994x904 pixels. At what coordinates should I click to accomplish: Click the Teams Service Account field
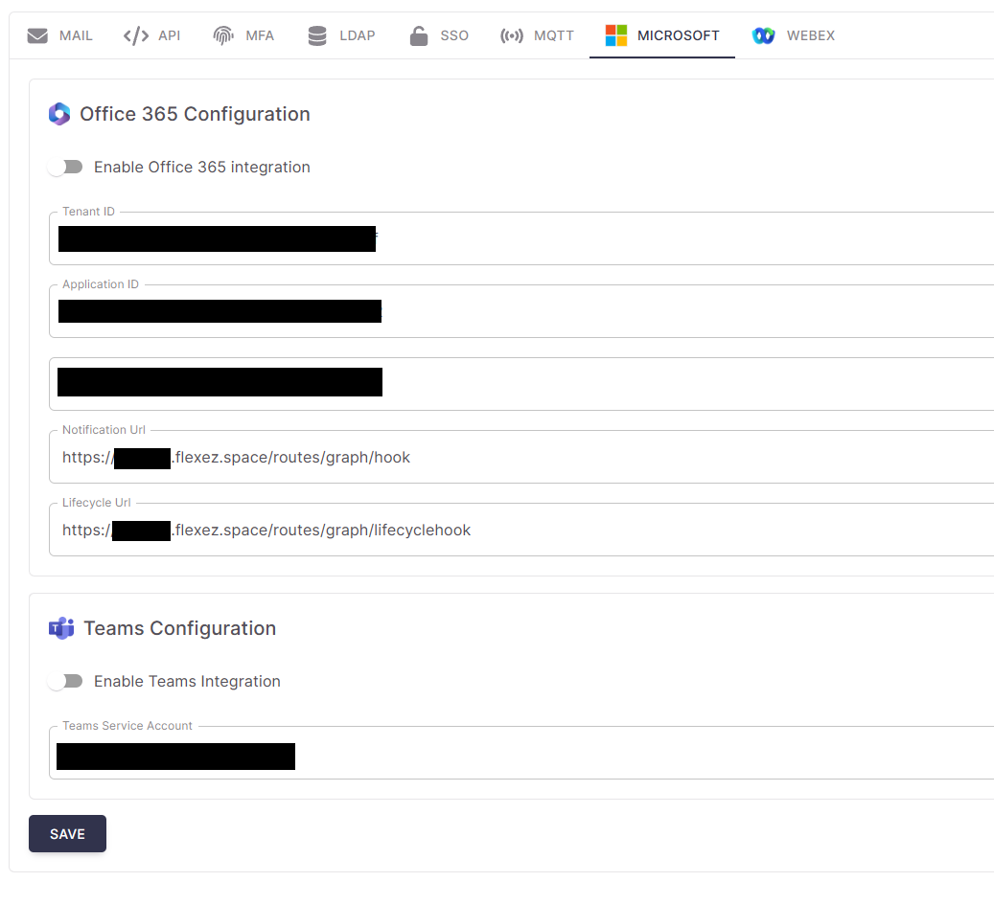pos(521,753)
